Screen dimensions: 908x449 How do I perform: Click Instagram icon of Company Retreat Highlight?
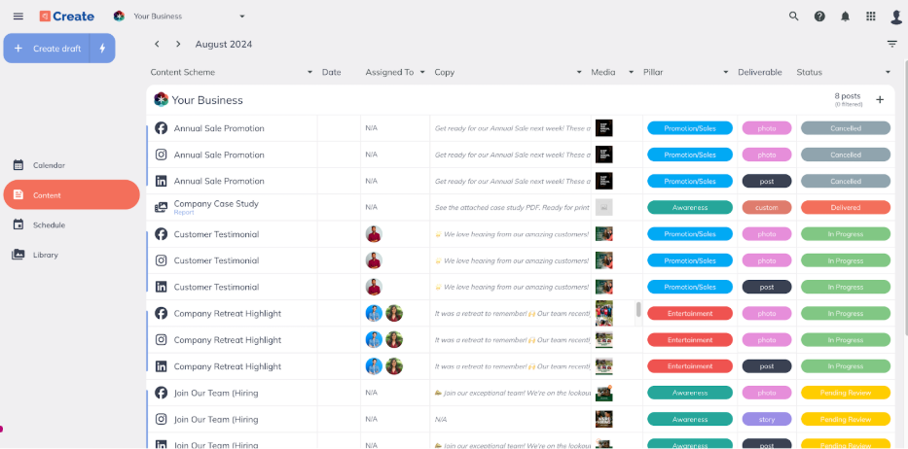pos(162,339)
